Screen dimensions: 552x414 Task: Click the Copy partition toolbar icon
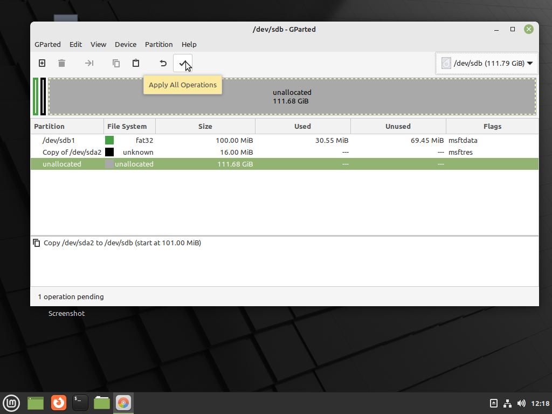(x=116, y=63)
